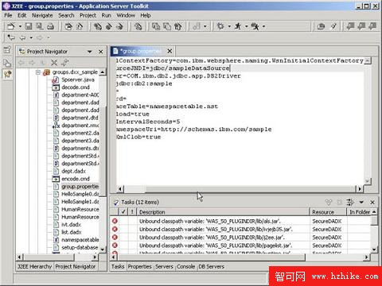Click the jdbc:db2:sample line in editor
382x286 pixels.
click(144, 83)
